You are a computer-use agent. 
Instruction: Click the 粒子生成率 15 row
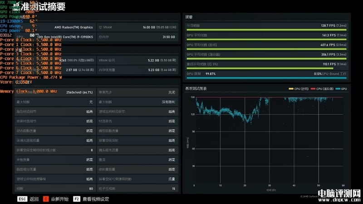137,189
